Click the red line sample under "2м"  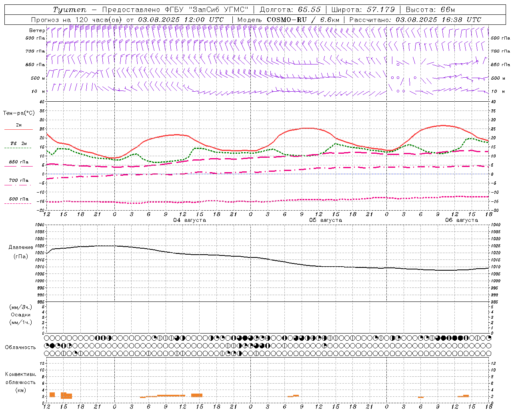[18, 130]
